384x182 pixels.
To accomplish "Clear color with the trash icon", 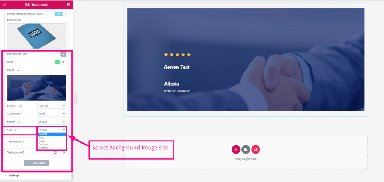I will (63, 62).
